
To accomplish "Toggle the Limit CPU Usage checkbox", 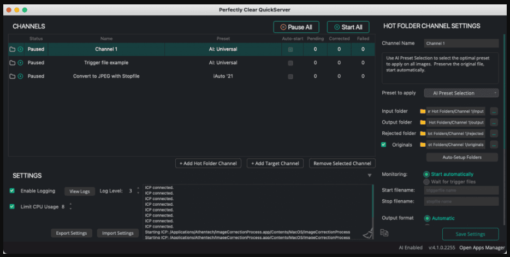I will [12, 206].
